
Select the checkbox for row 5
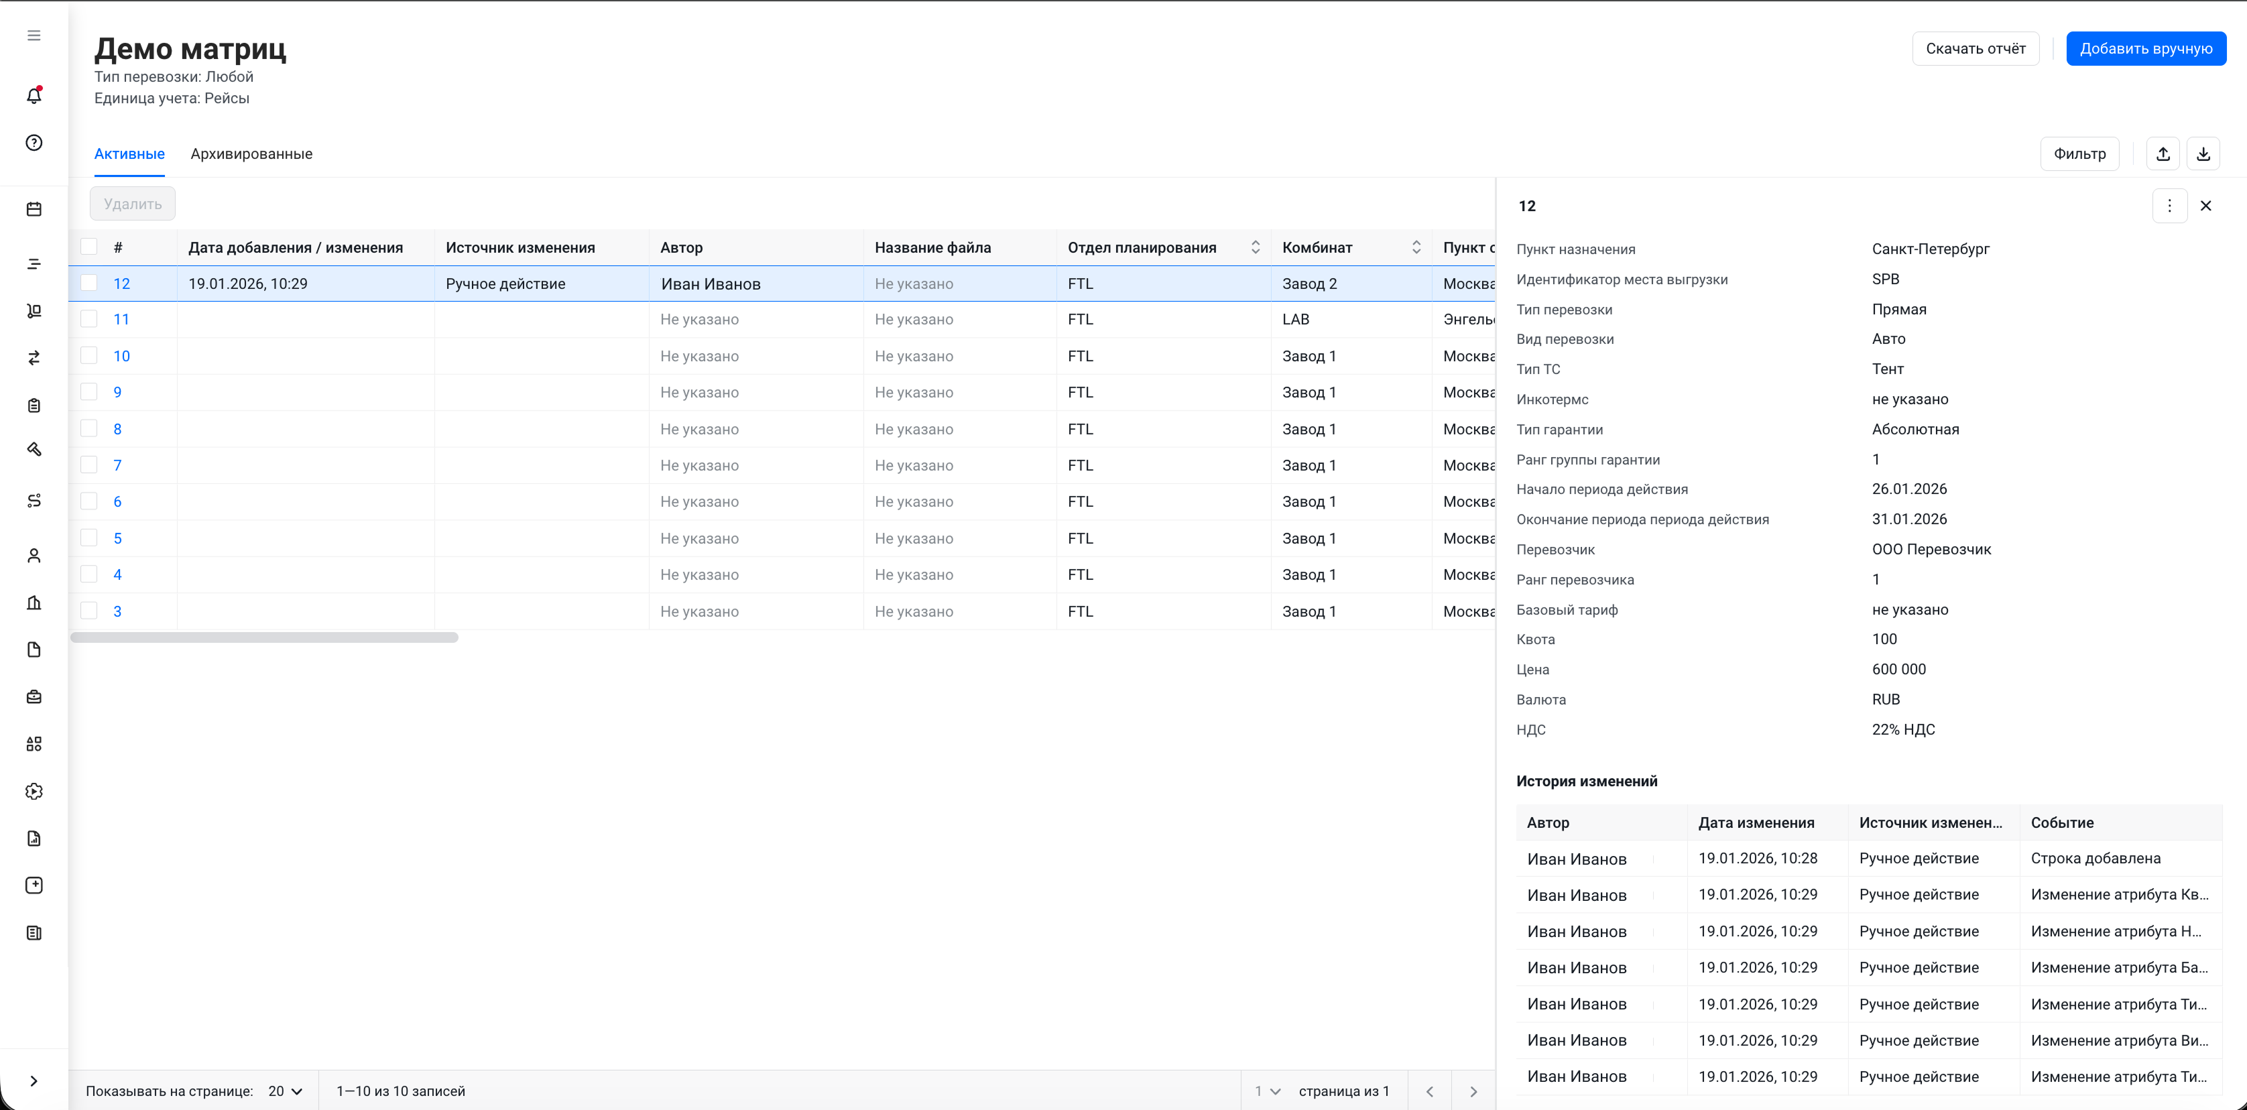[89, 538]
